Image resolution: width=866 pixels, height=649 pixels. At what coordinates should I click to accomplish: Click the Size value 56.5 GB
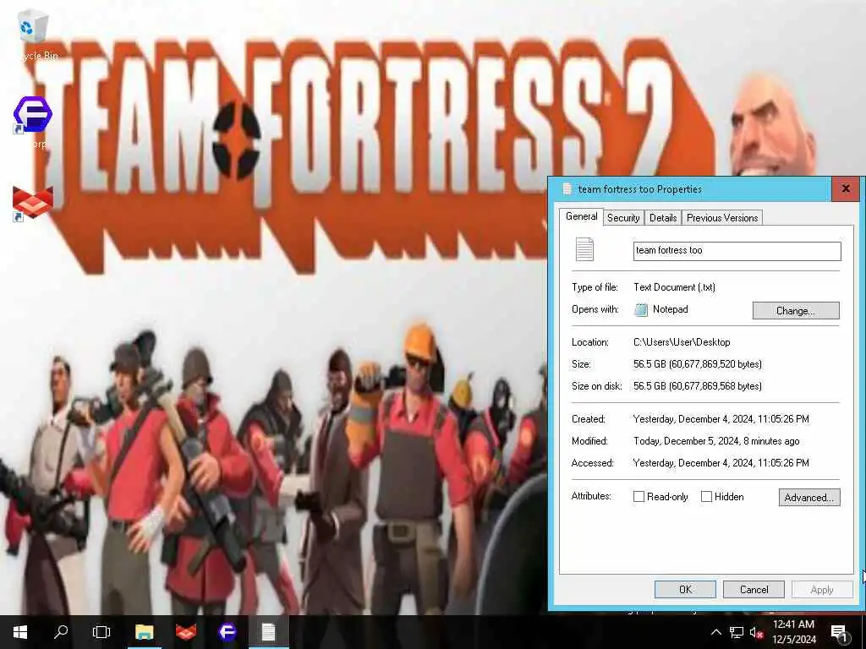coord(698,364)
